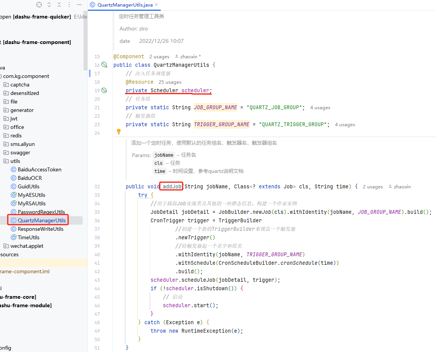Select the redis package folder

click(16, 135)
